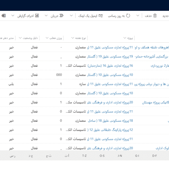169x169 pixels.
Task: Click the Flow (جریان) icon
Action: 62,16
